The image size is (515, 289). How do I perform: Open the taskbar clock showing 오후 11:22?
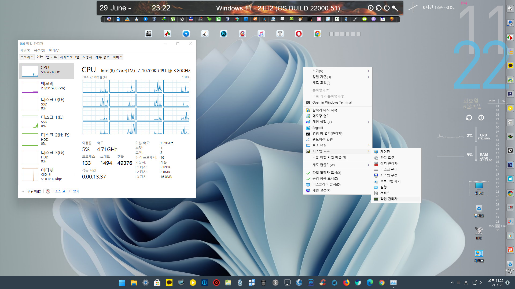point(496,283)
